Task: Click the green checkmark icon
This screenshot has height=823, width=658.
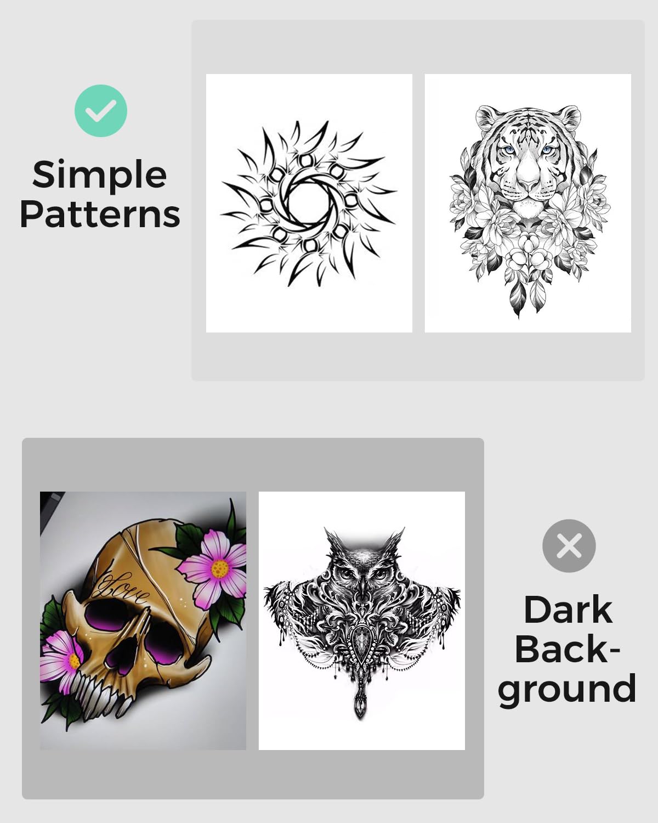Action: (x=101, y=111)
